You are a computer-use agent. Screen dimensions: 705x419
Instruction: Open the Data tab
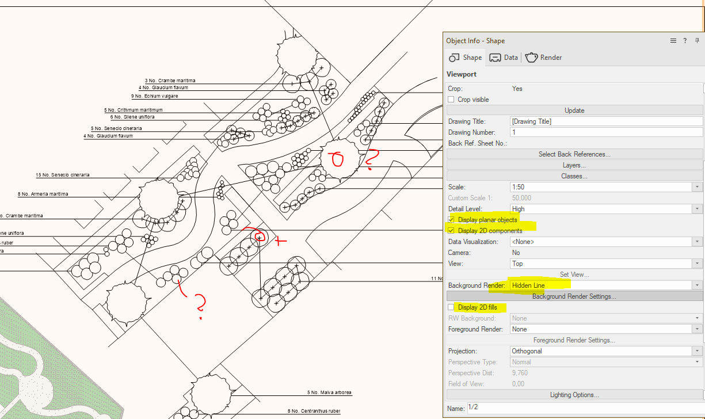click(x=504, y=58)
